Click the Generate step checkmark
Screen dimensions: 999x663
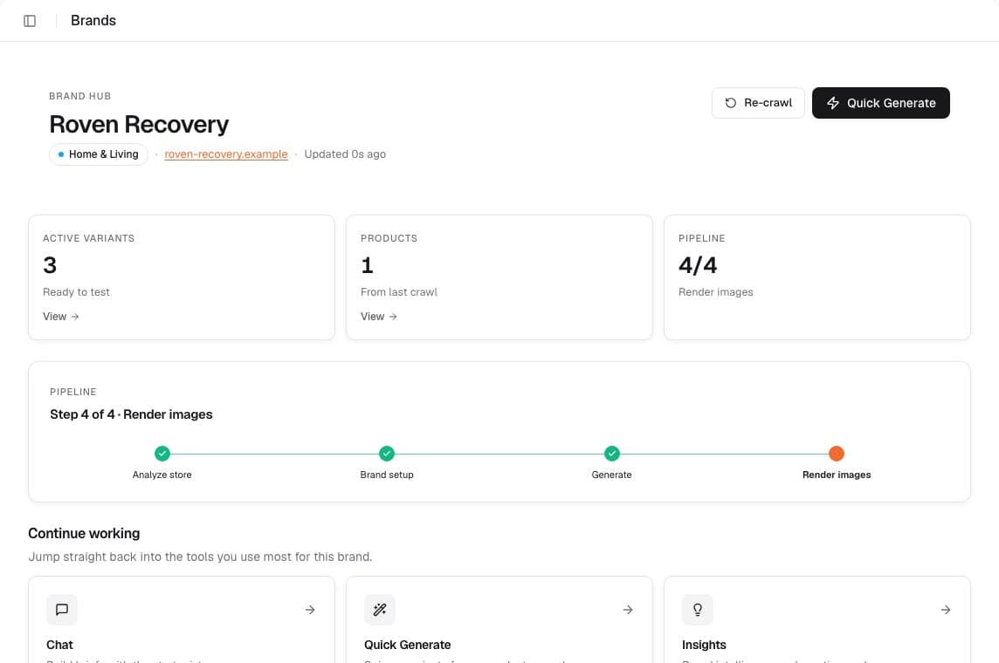(x=611, y=454)
